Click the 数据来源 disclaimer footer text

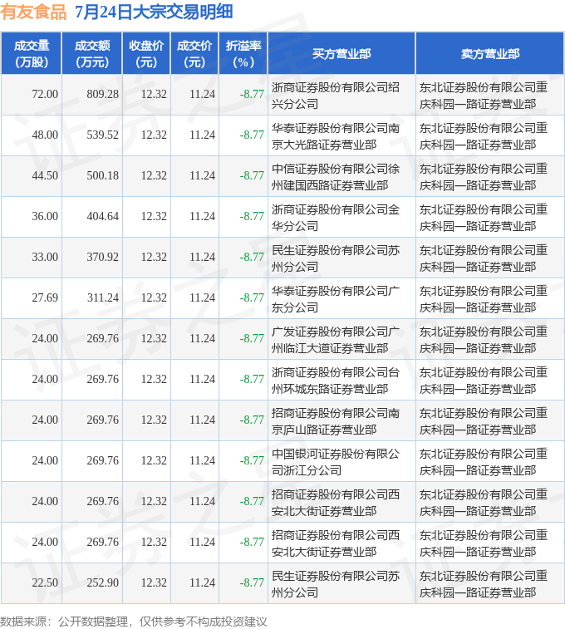click(x=134, y=622)
